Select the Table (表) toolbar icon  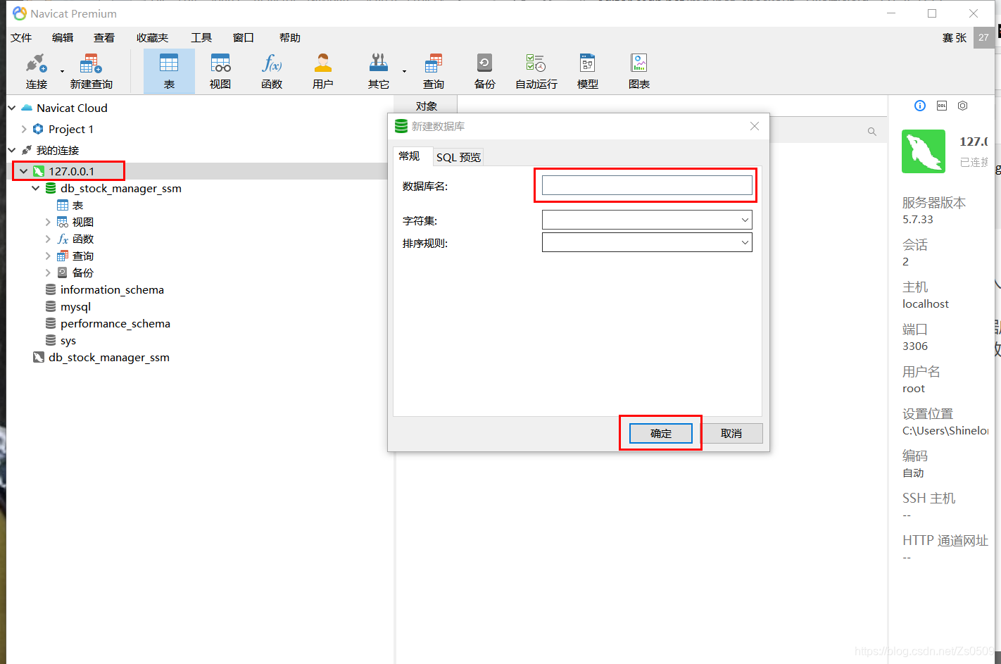(169, 71)
